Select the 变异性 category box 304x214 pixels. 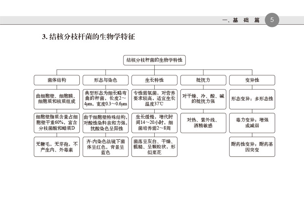(252, 80)
